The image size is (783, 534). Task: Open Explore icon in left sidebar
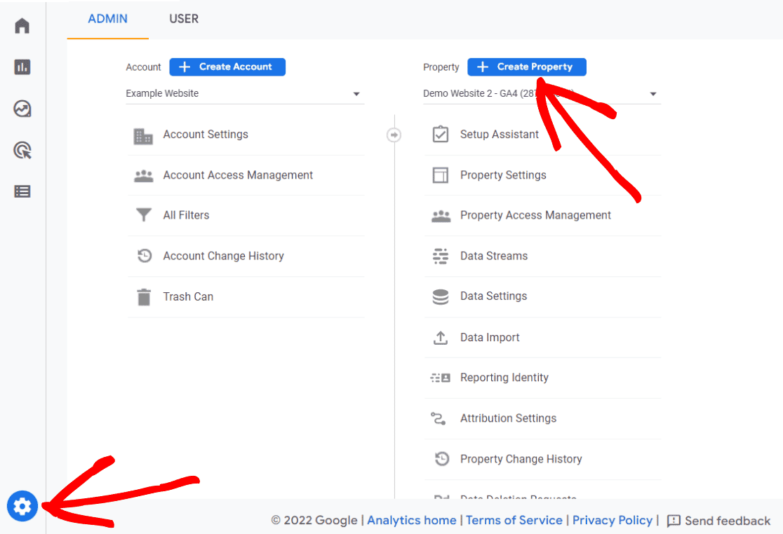(22, 109)
